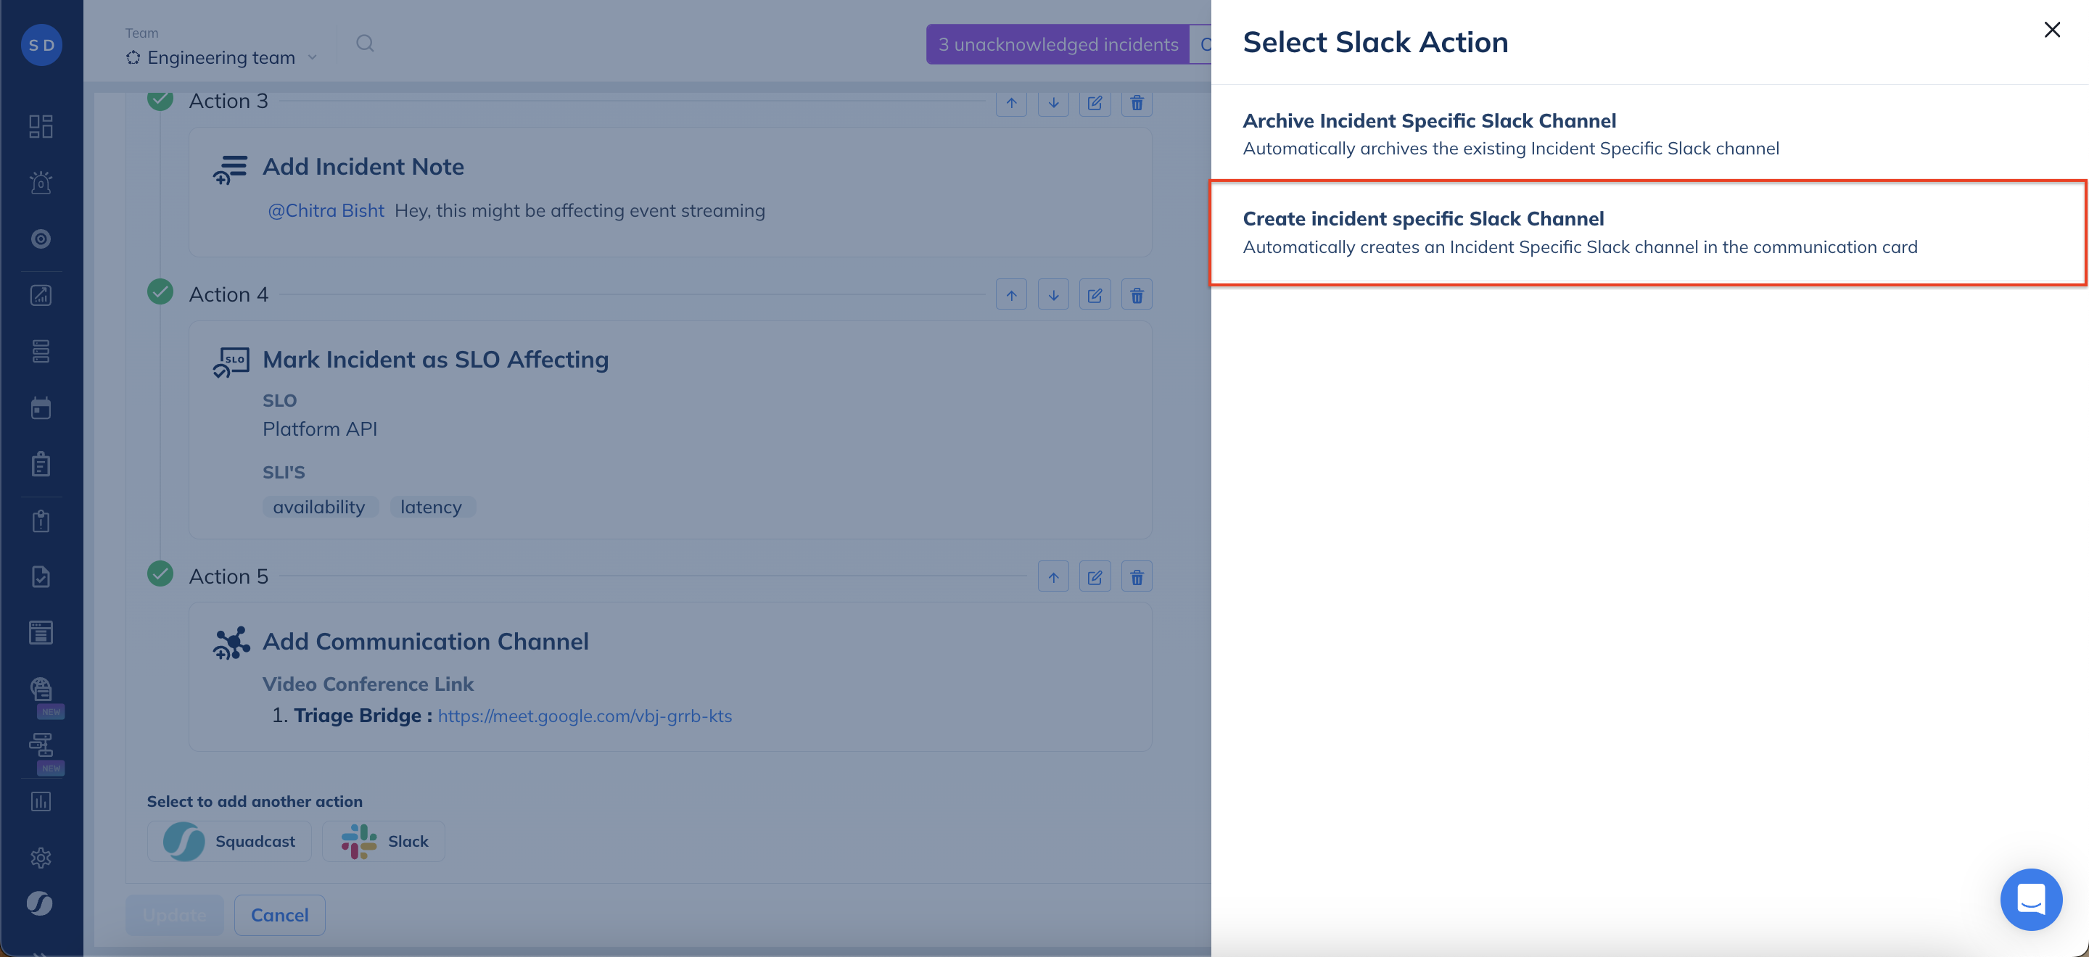Select Create incident specific Slack Channel option
Screen dimensions: 2089x957
tap(1647, 233)
